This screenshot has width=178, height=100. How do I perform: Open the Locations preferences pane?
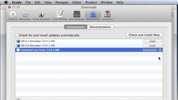click(x=107, y=16)
